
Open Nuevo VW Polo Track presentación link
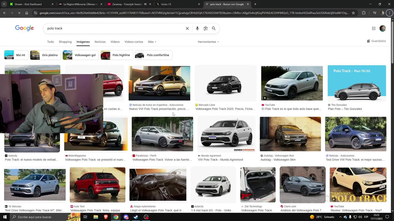(x=159, y=109)
